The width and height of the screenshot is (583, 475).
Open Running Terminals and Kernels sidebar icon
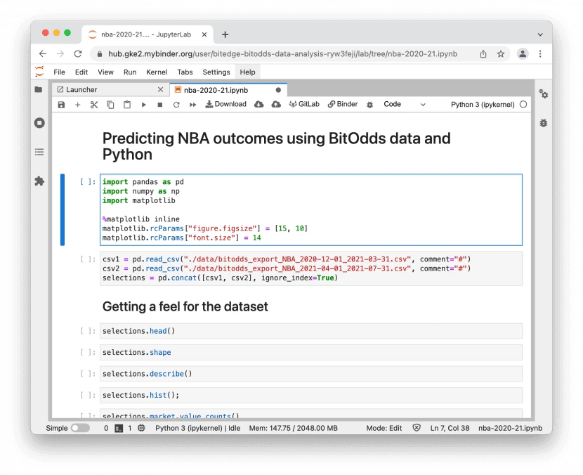click(x=39, y=123)
